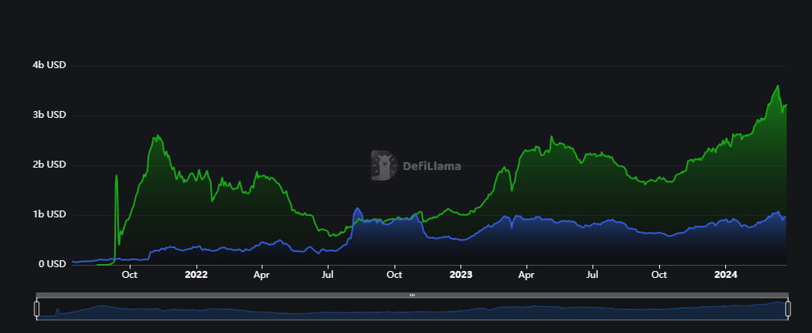Click the 0 USD y-axis label
The width and height of the screenshot is (812, 333).
click(52, 264)
